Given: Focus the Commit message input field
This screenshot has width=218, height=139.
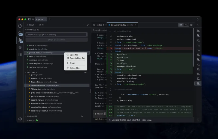Looking at the screenshot, I should click(x=57, y=35).
